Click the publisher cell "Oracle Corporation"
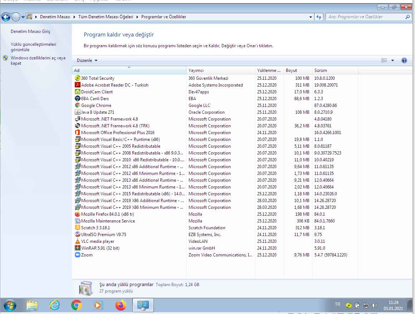This screenshot has height=314, width=415. click(x=206, y=112)
